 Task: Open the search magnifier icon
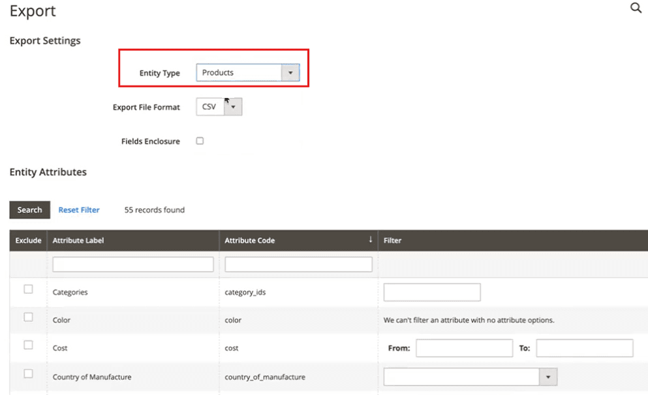636,7
